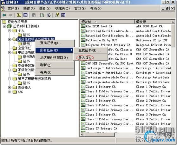The image size is (177, 145).
Task: Click the 控制台根节点 folder icon
Action: [x=4, y=22]
